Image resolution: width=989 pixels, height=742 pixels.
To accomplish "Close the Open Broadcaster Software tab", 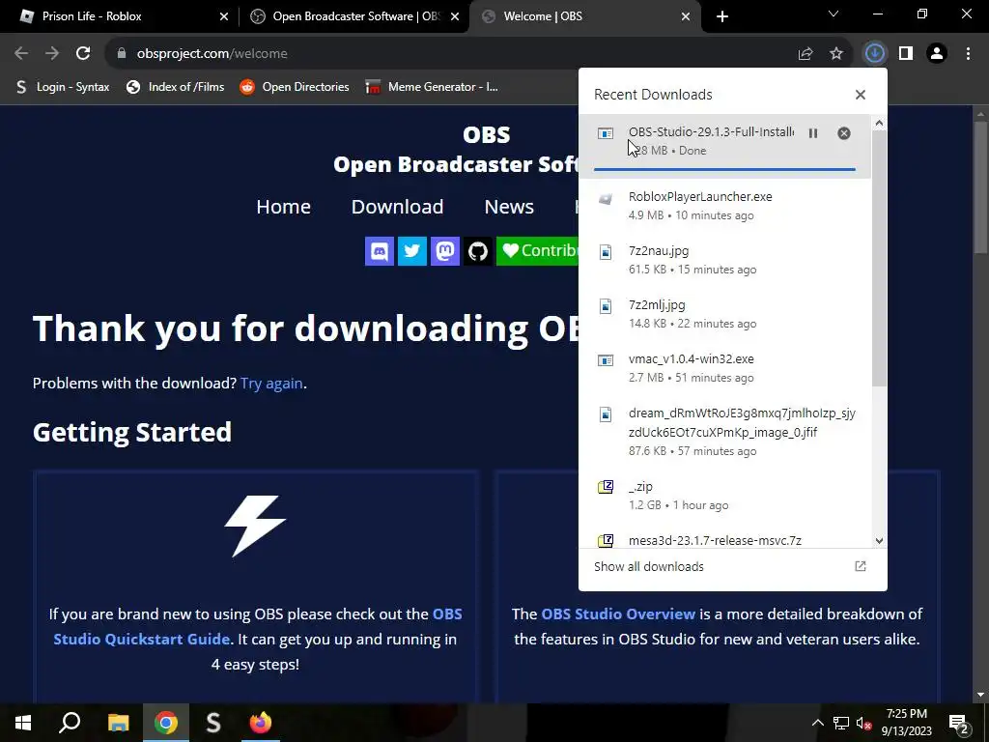I will (x=455, y=16).
